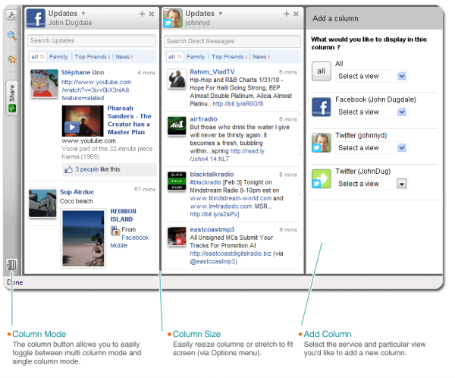Close the Facebook Updates column

152,14
